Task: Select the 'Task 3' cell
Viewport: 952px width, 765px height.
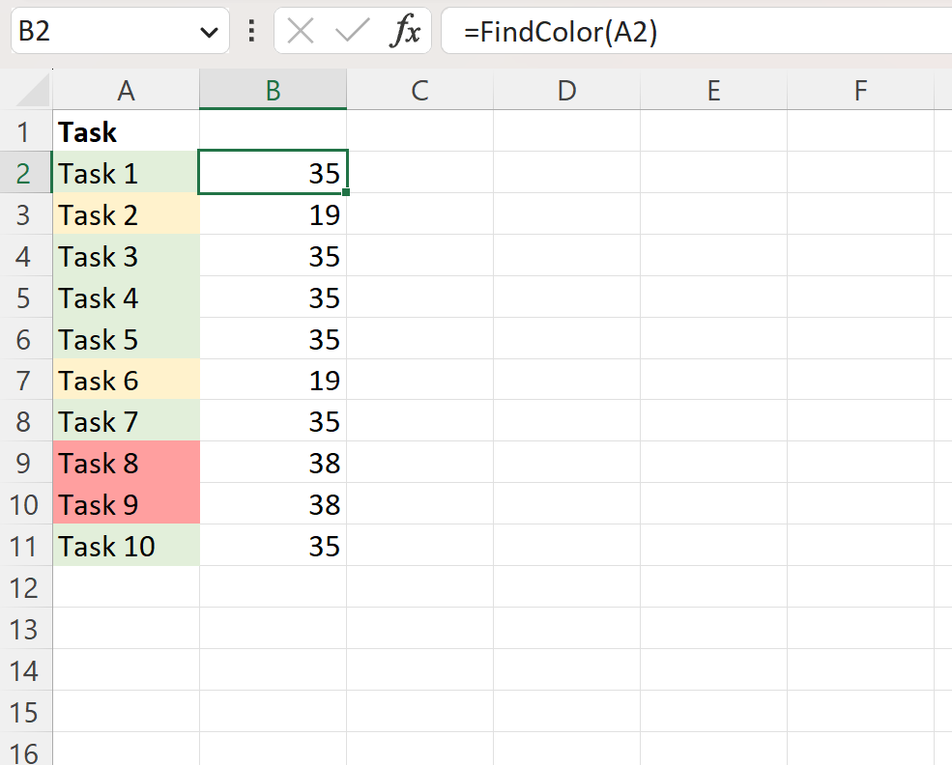Action: [x=126, y=255]
